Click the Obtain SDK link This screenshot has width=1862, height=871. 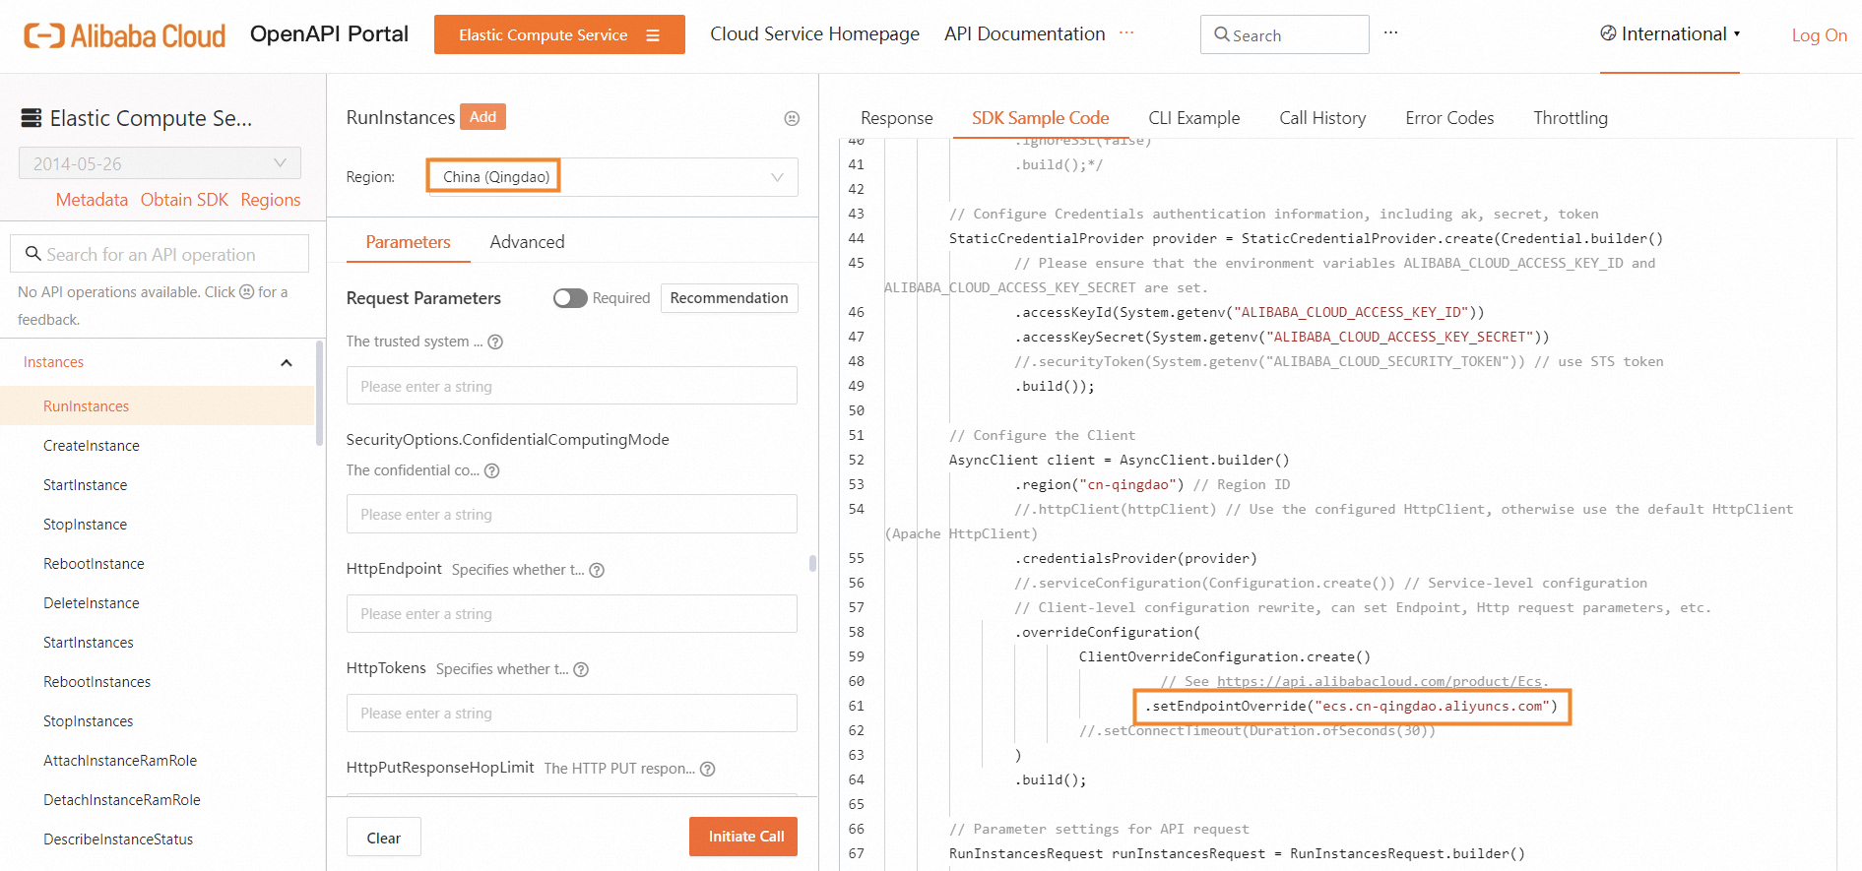pyautogui.click(x=184, y=200)
